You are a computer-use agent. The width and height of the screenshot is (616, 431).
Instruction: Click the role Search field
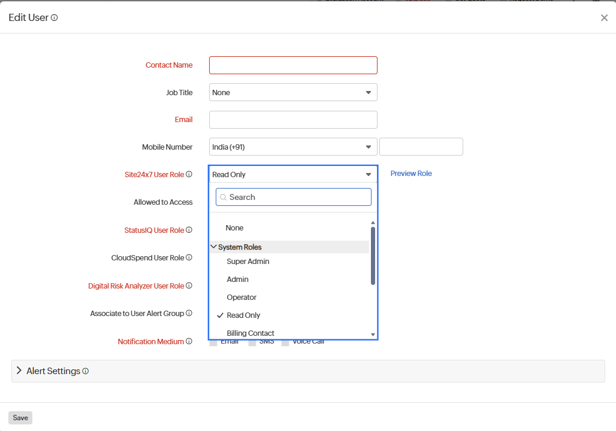tap(294, 197)
